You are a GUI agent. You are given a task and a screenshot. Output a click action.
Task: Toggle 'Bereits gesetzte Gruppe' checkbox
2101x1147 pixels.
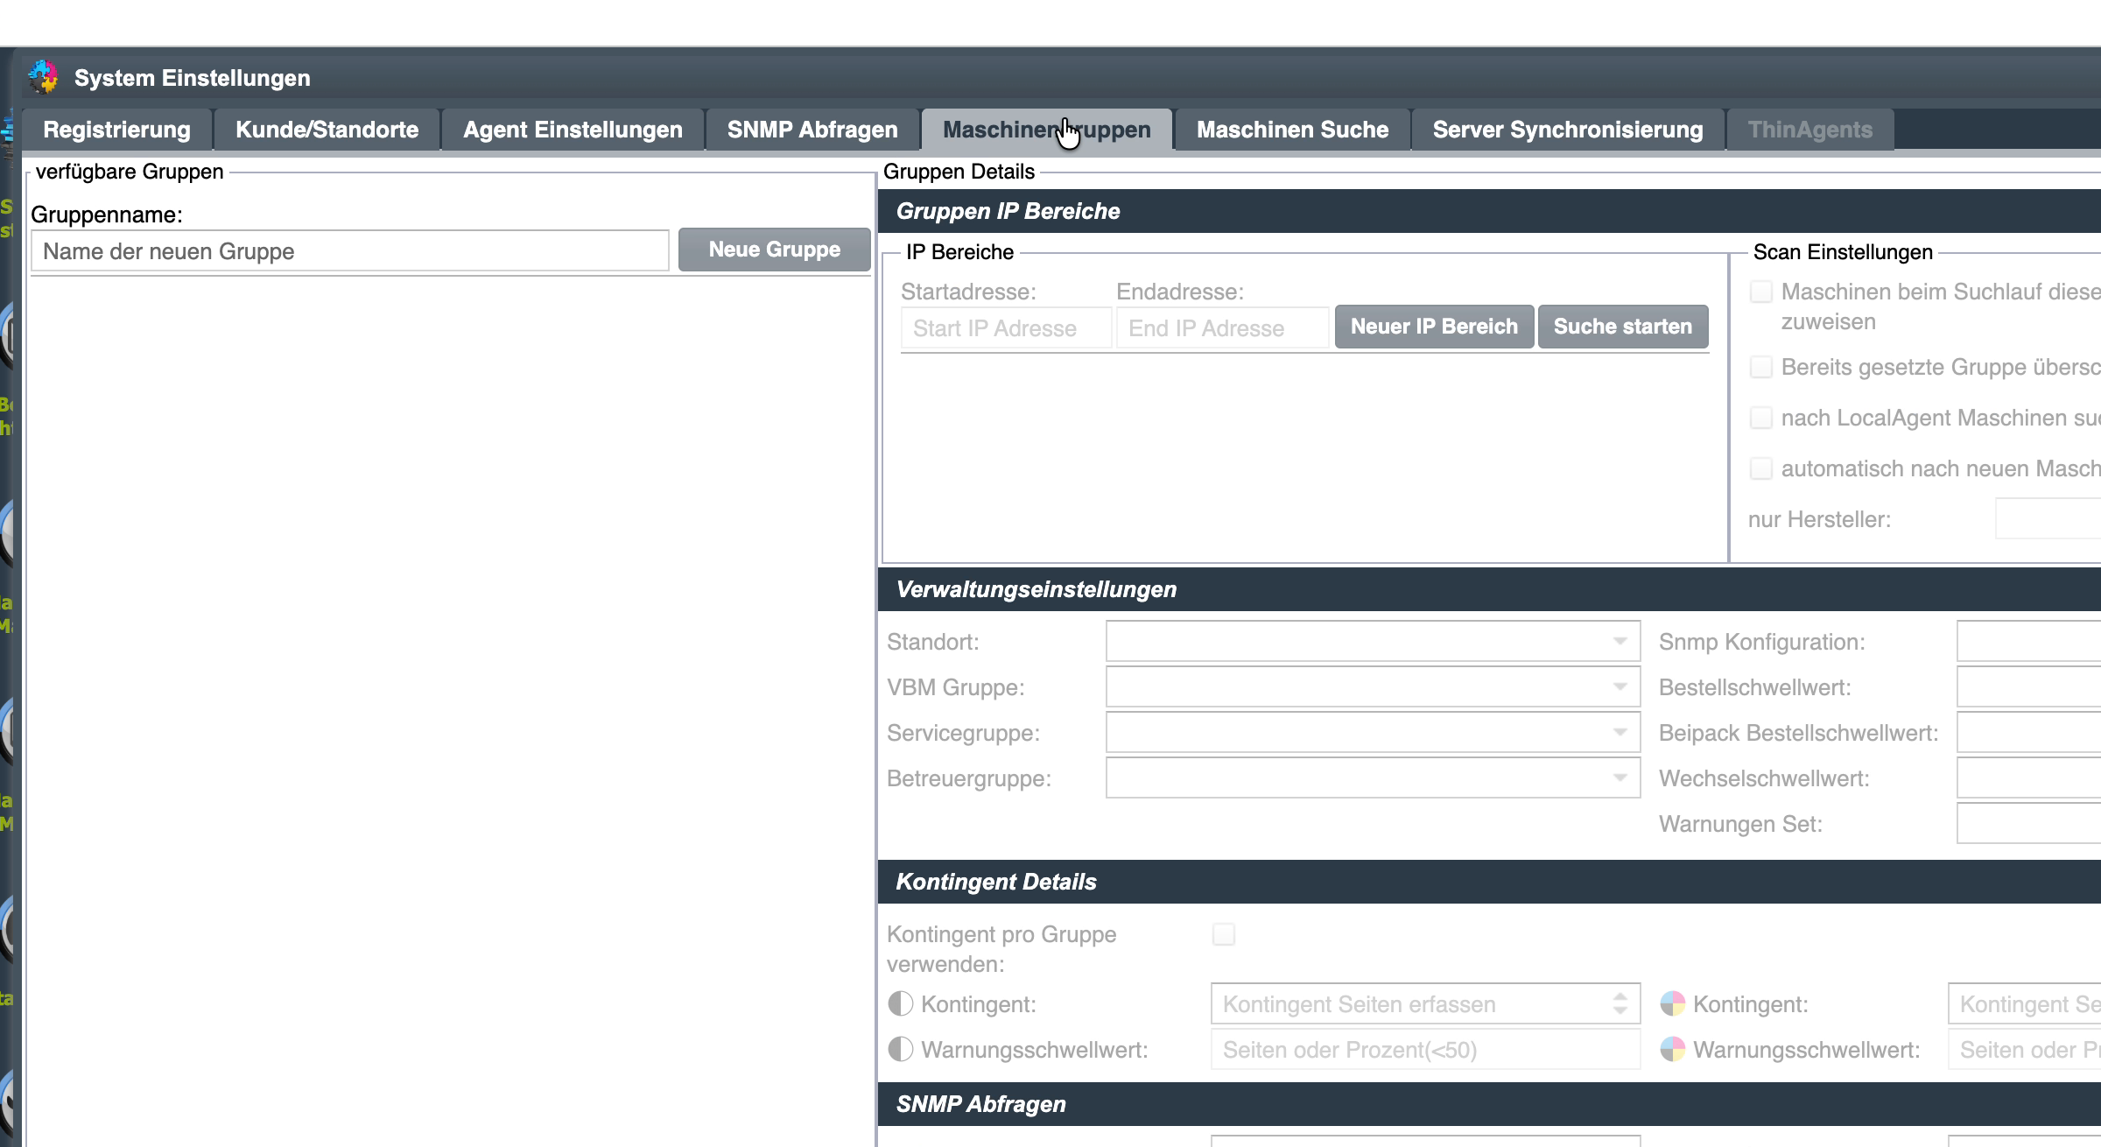(1760, 367)
